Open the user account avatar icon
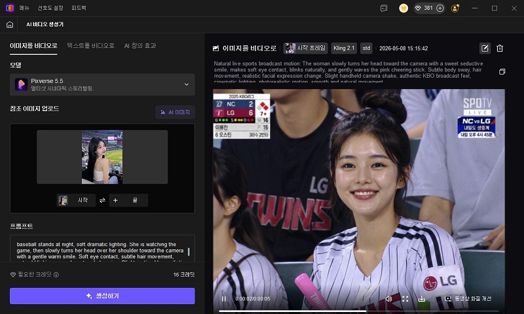This screenshot has width=524, height=314. pyautogui.click(x=455, y=9)
